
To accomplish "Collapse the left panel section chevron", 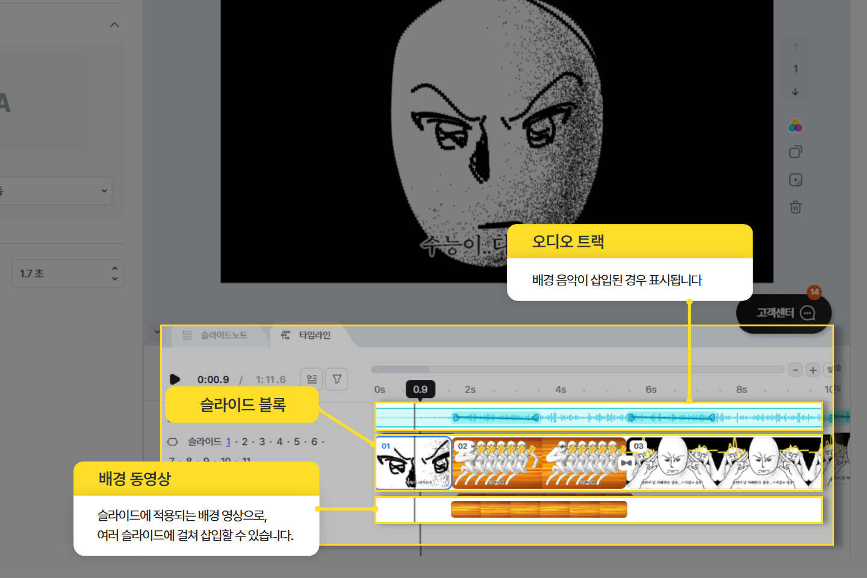I will click(114, 25).
